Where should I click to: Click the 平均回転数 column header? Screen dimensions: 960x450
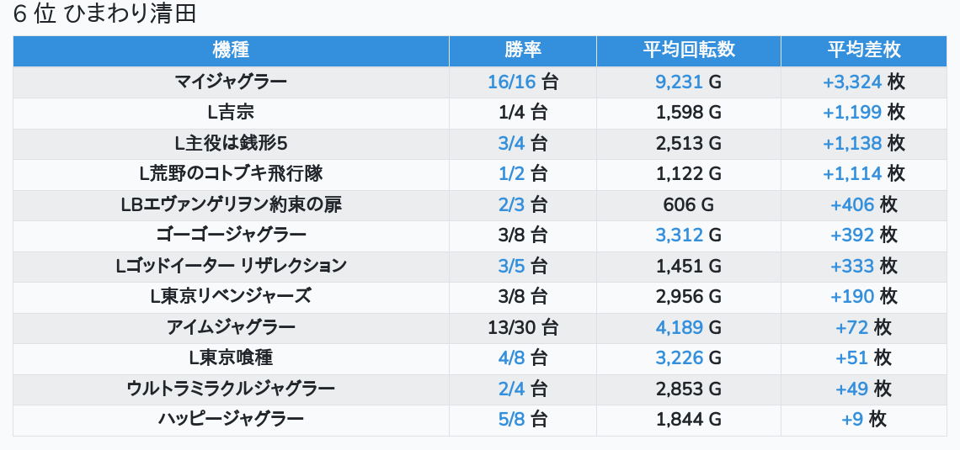pos(688,50)
